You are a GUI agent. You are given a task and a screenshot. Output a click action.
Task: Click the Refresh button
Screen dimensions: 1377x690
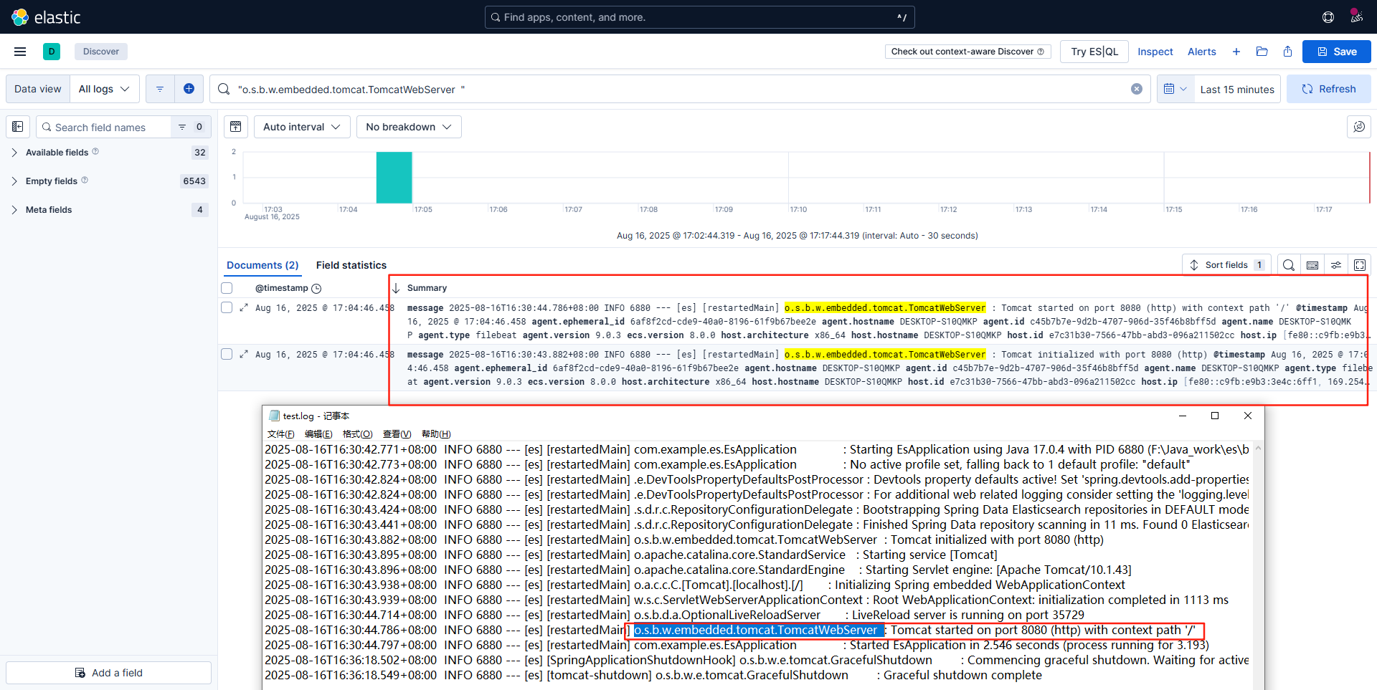tap(1328, 89)
